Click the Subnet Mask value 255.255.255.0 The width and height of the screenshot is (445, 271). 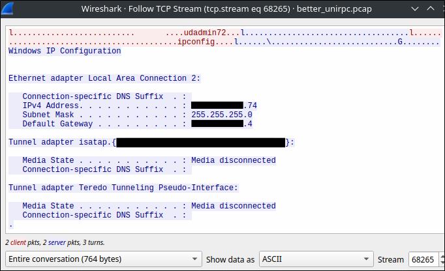point(221,115)
